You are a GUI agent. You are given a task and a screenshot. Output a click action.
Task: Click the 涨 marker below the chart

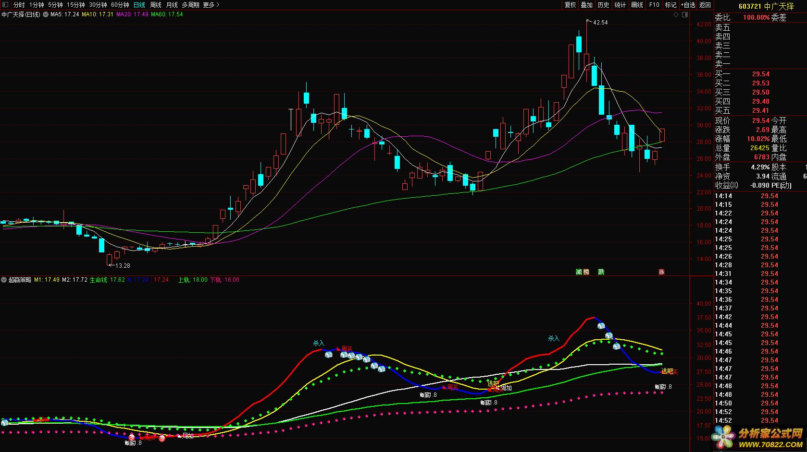661,272
